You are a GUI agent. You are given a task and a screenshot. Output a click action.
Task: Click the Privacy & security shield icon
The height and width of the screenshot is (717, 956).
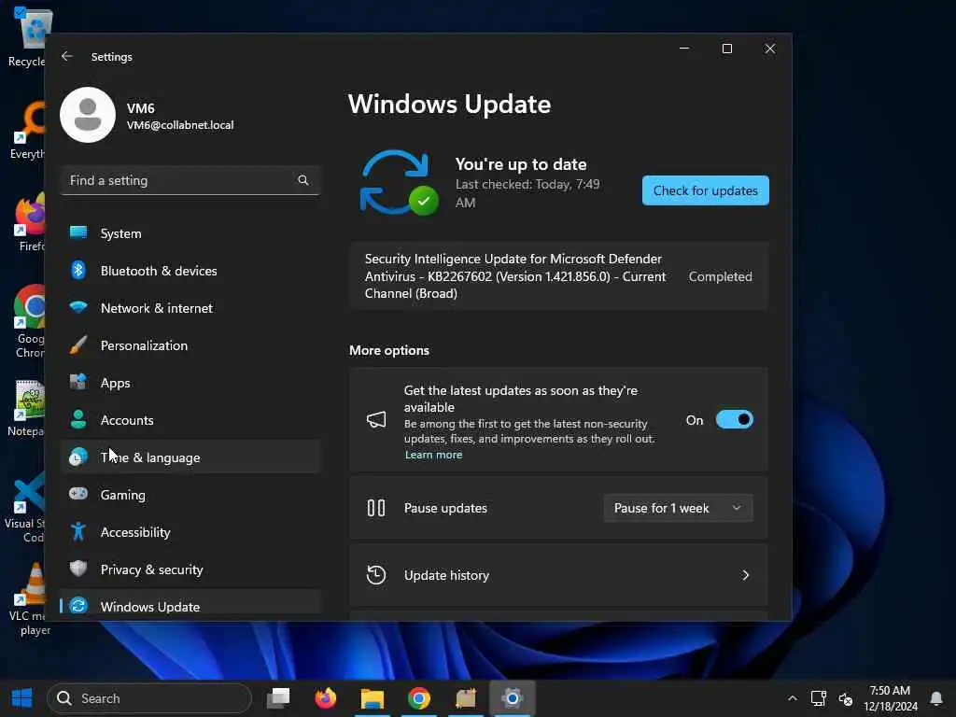coord(78,569)
